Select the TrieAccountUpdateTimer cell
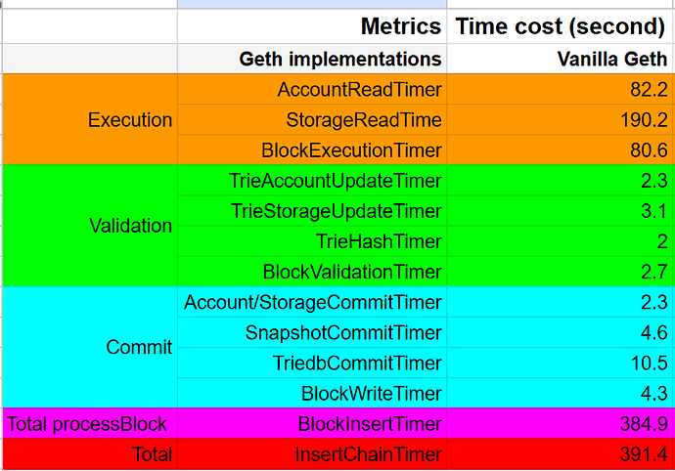The image size is (675, 471). (312, 180)
